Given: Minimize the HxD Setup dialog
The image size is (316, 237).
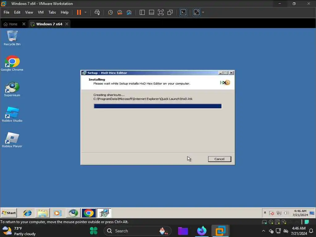Looking at the screenshot, I should tap(221, 73).
